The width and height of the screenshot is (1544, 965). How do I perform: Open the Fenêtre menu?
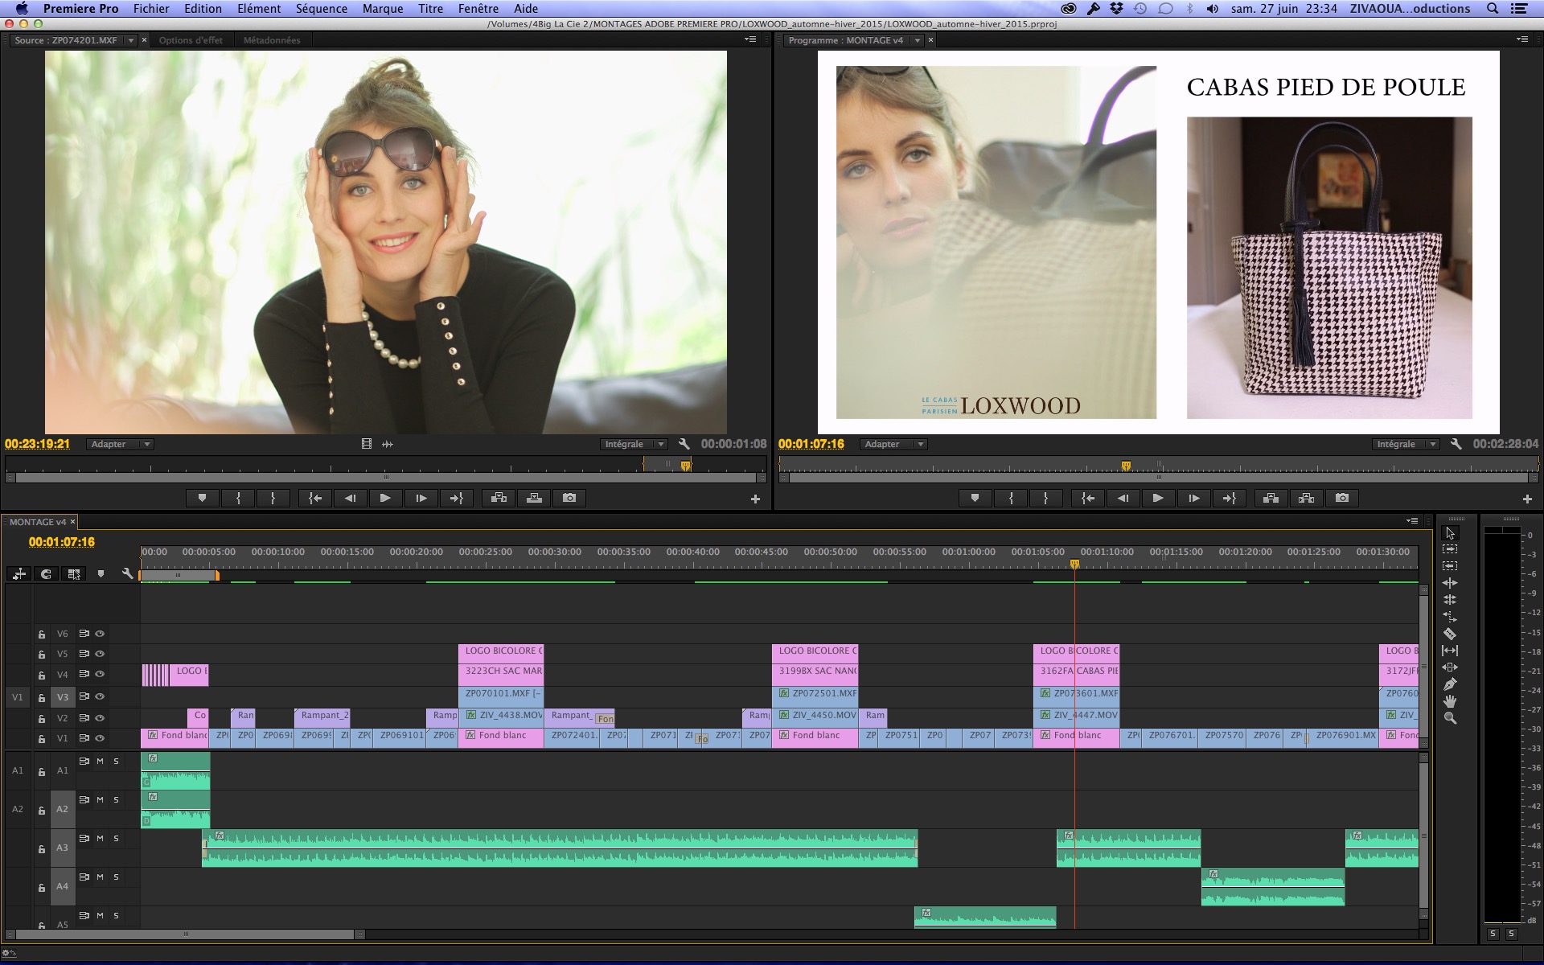pos(478,8)
